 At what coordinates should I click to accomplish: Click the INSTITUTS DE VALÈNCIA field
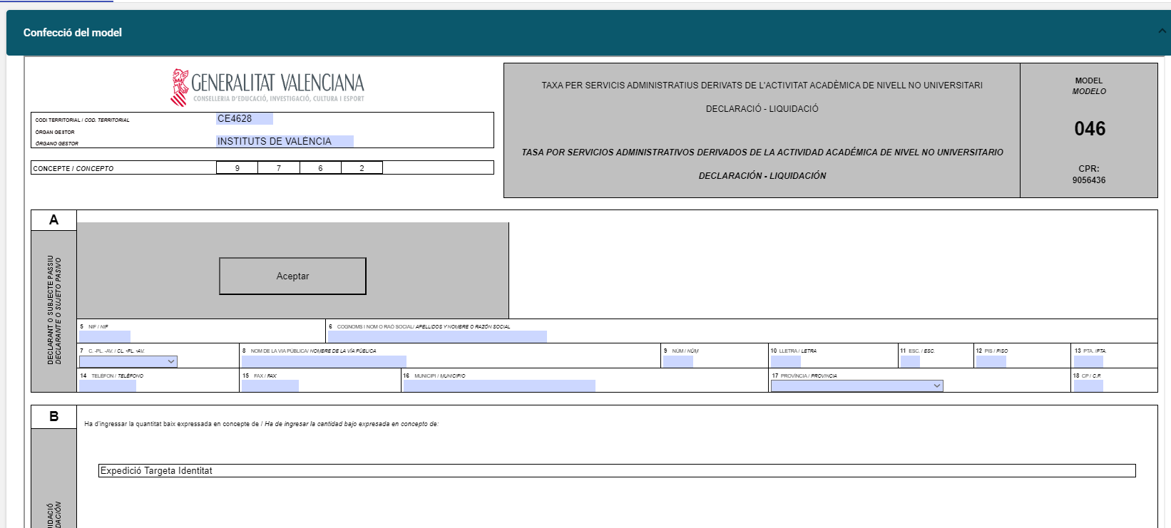tap(285, 141)
